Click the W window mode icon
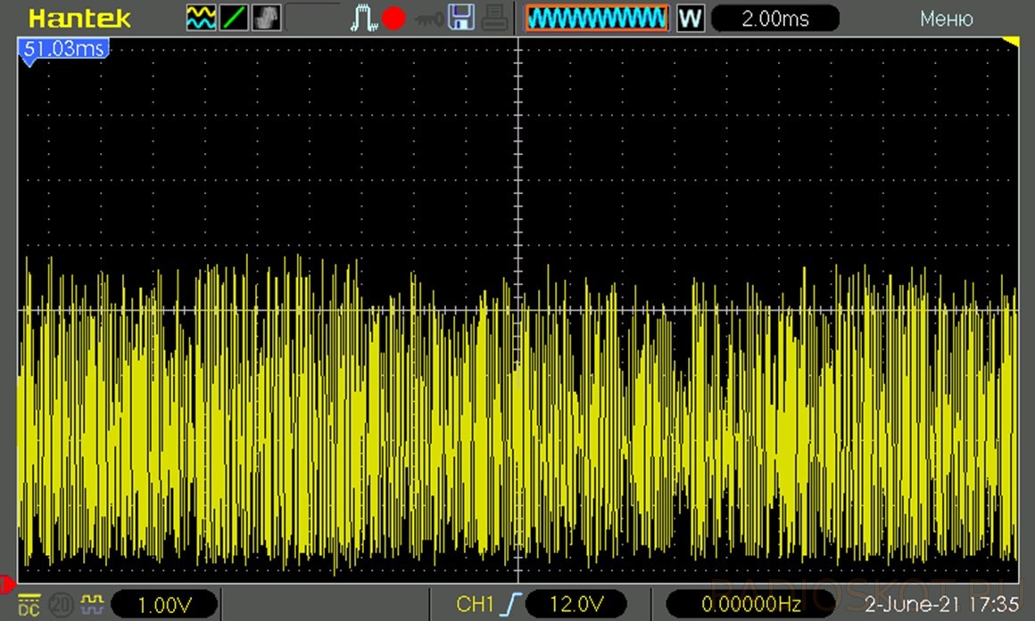The height and width of the screenshot is (621, 1035). click(x=689, y=18)
